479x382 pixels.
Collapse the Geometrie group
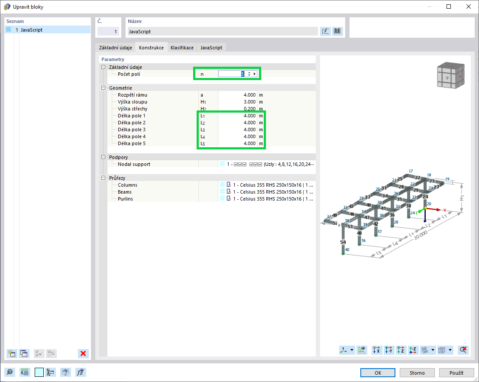[103, 88]
